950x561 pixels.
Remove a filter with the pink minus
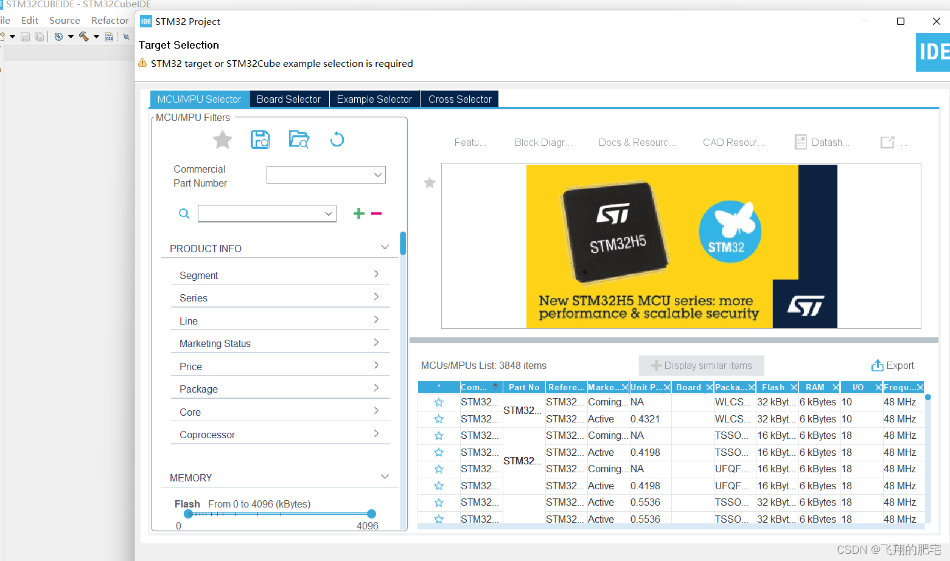[376, 213]
